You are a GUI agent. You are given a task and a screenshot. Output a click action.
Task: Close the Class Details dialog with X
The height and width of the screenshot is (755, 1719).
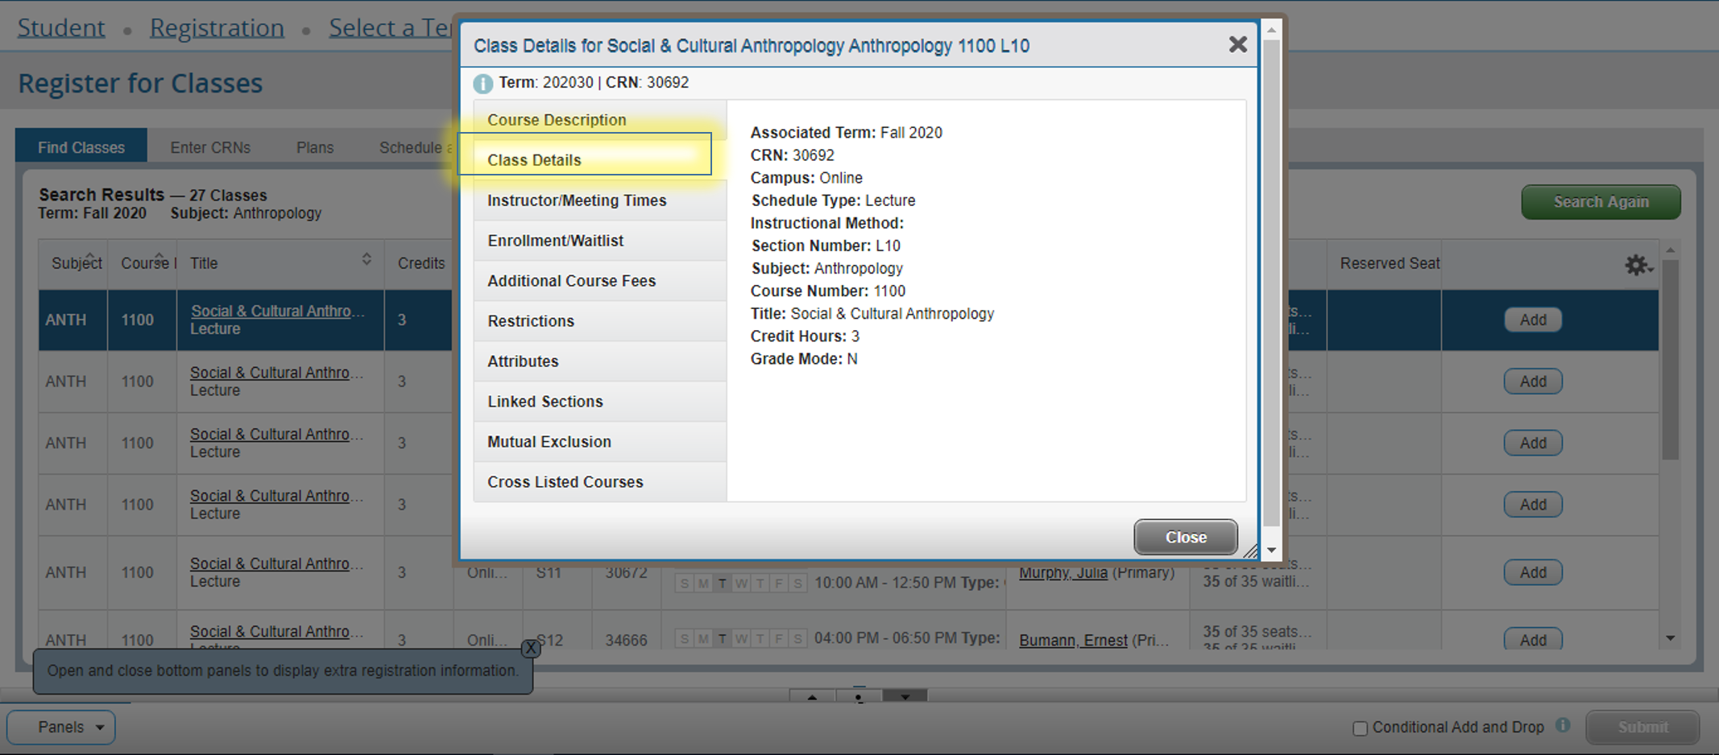tap(1237, 45)
